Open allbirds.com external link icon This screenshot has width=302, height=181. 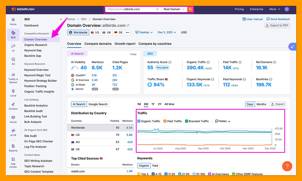click(x=128, y=25)
